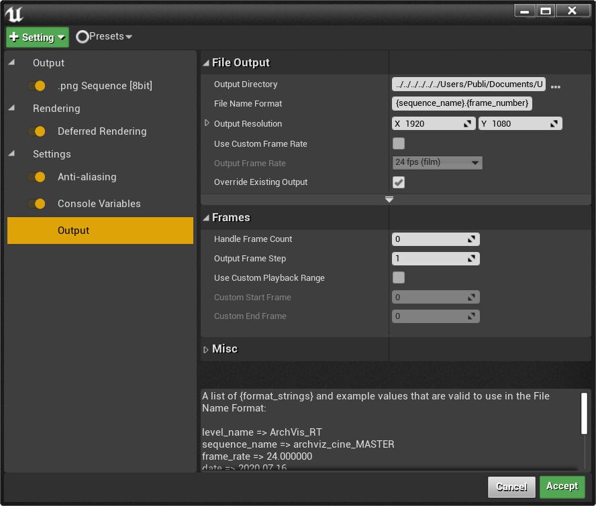Toggle the .png Sequence [8bit] switch
Viewport: 596px width, 506px height.
[37, 86]
